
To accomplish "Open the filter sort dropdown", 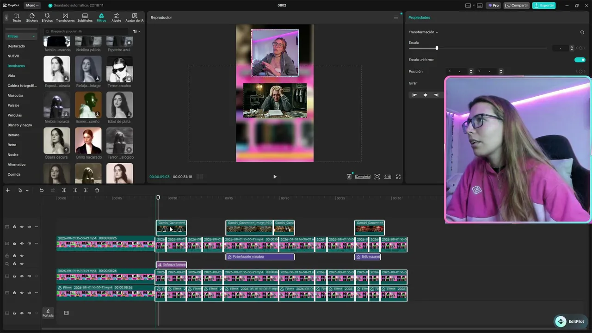I will 136,31.
